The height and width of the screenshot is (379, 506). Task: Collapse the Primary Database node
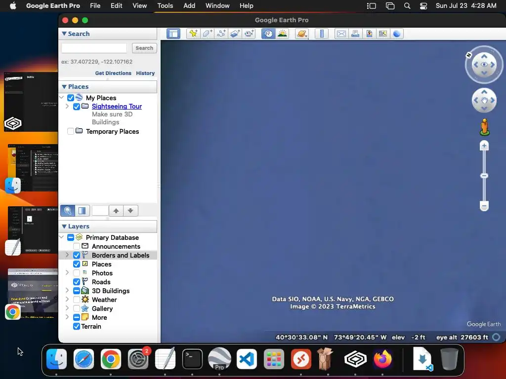[62, 237]
